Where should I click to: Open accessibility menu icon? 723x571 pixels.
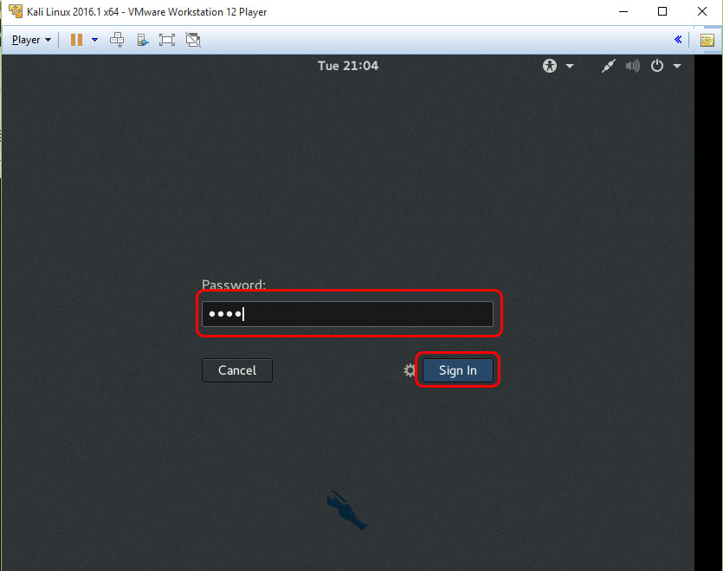pos(550,66)
